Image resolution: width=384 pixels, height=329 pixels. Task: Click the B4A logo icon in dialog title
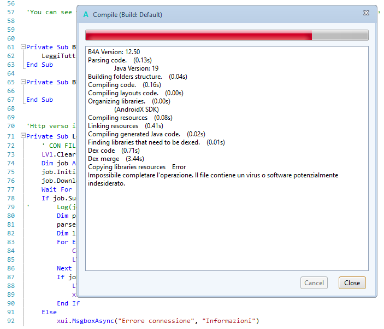point(86,14)
